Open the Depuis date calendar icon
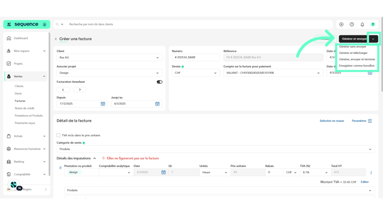The width and height of the screenshot is (383, 215). 103,104
